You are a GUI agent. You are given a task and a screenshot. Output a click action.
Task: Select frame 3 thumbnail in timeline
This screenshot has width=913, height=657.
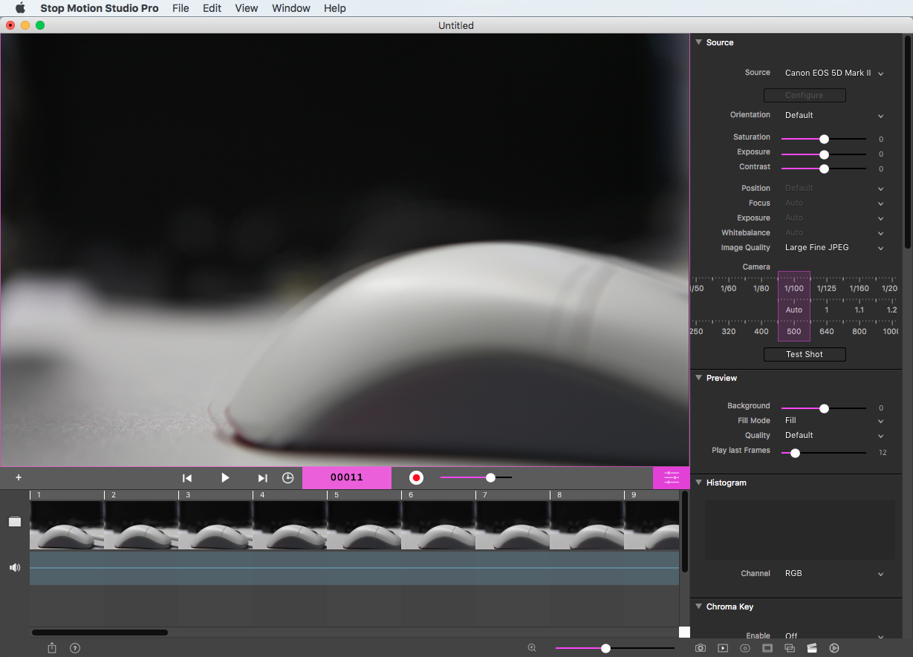(215, 525)
